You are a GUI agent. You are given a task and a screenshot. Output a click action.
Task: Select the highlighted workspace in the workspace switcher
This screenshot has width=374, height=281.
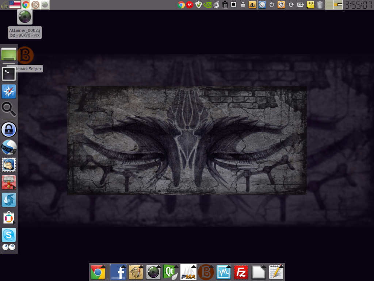pos(338,4)
